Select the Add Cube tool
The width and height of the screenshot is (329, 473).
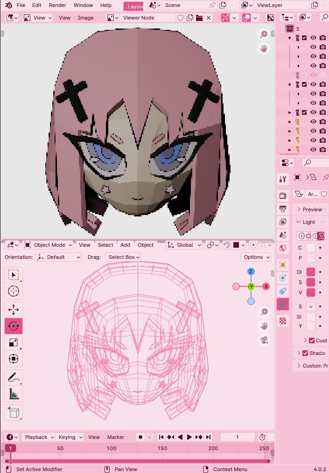coord(13,412)
